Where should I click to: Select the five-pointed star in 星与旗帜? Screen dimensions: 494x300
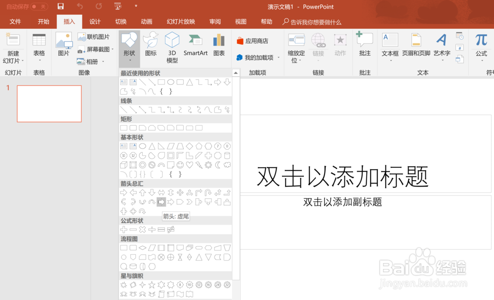point(152,285)
